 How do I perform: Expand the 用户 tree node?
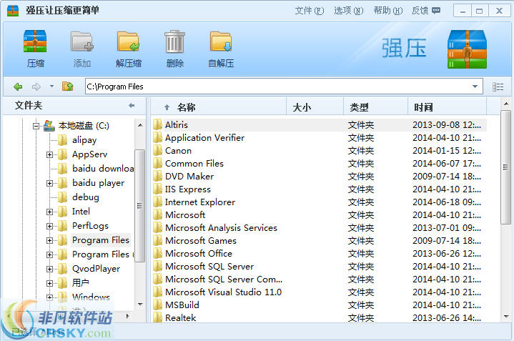point(49,283)
